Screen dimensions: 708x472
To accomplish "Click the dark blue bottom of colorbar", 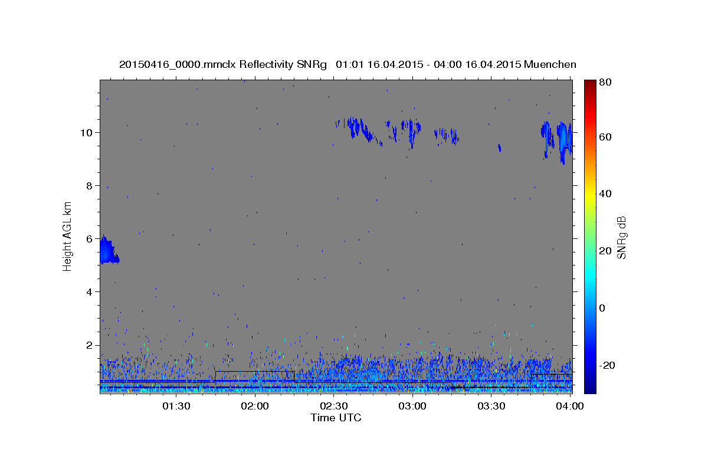I will coord(590,388).
